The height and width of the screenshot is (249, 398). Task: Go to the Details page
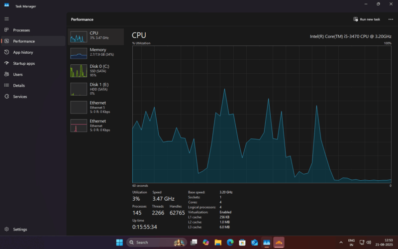click(x=33, y=85)
